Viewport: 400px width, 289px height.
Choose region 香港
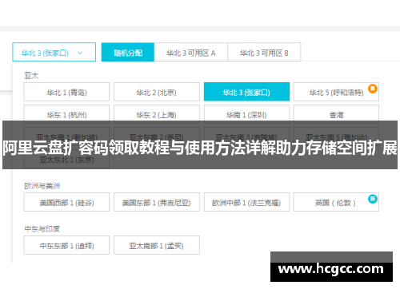click(336, 113)
